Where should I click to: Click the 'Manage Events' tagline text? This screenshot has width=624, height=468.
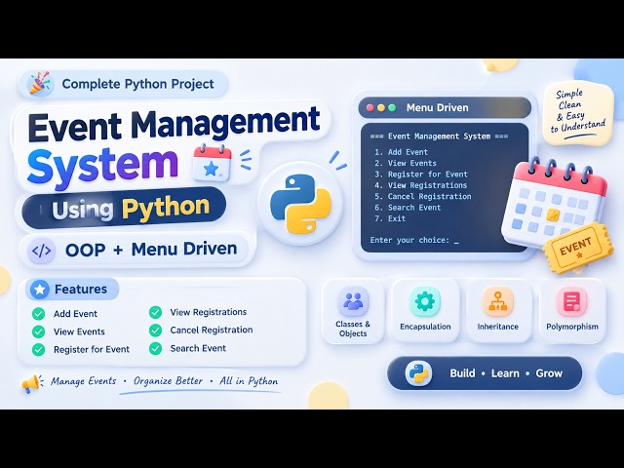coord(83,381)
